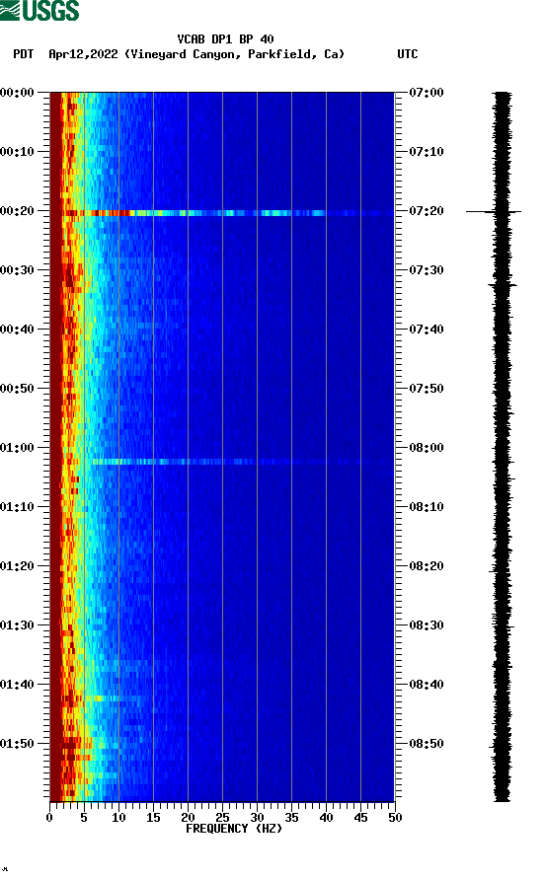Click the 08:10 UTC time label
The width and height of the screenshot is (545, 880).
click(x=427, y=507)
